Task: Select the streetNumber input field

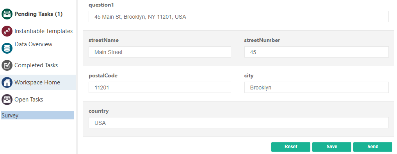Action: (x=317, y=52)
